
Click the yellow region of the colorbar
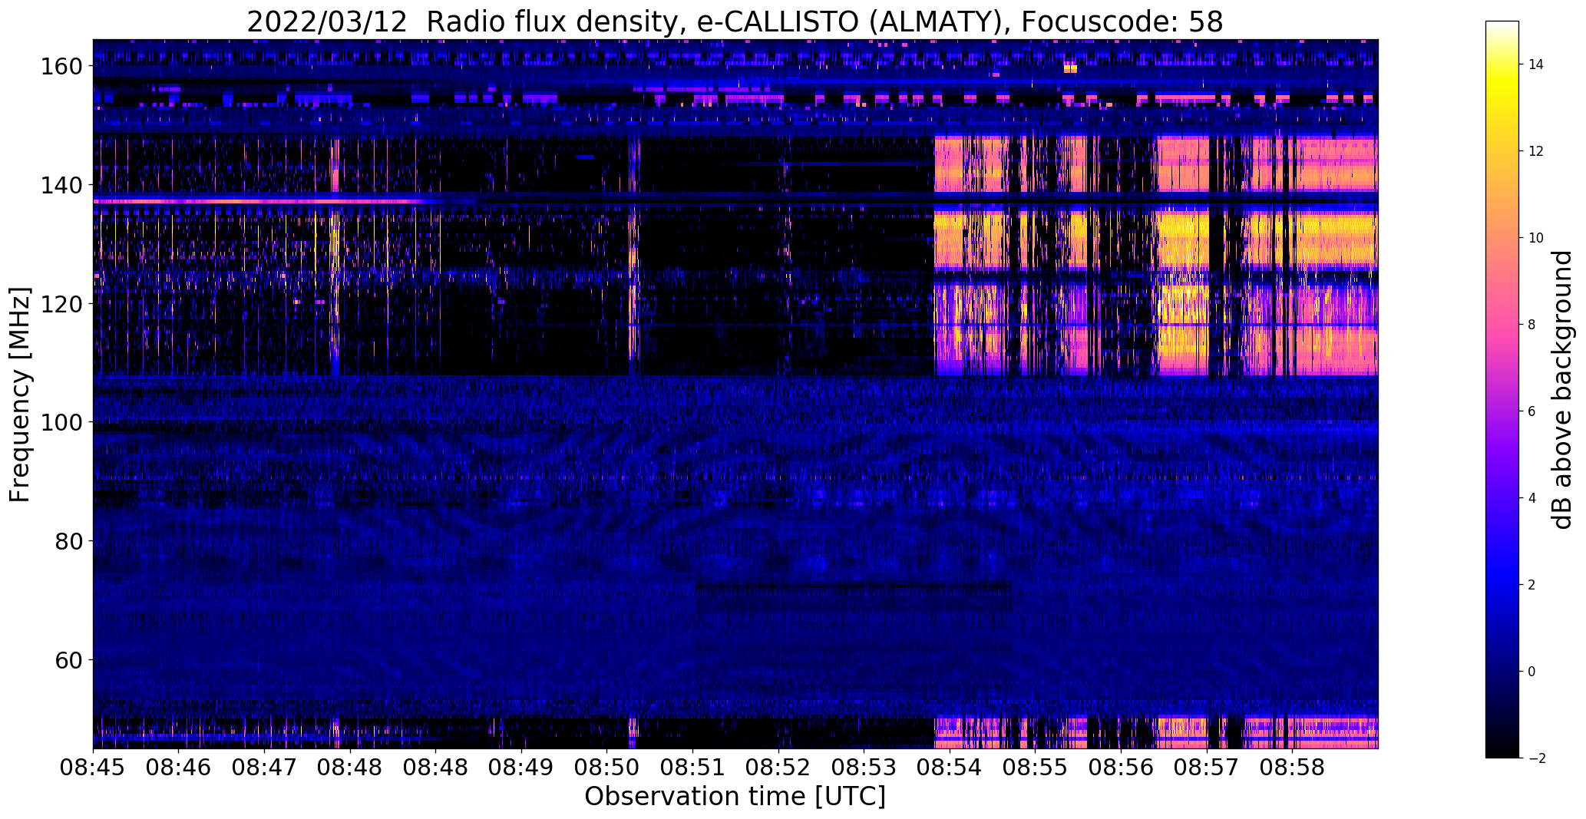point(1502,84)
